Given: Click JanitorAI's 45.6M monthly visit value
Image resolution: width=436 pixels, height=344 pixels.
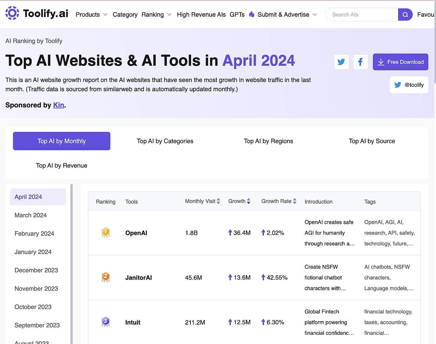Looking at the screenshot, I should [x=193, y=278].
